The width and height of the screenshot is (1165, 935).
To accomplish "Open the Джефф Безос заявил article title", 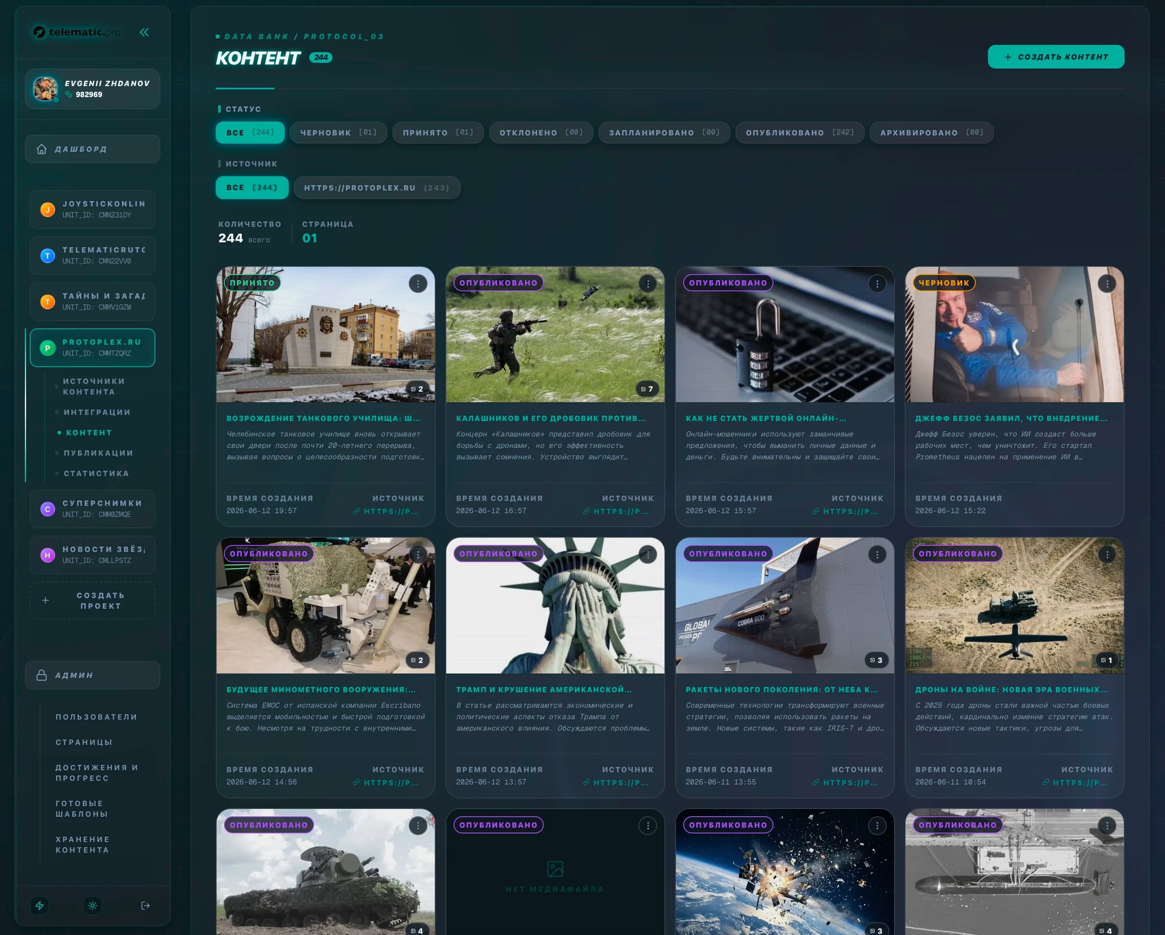I will coord(1011,418).
